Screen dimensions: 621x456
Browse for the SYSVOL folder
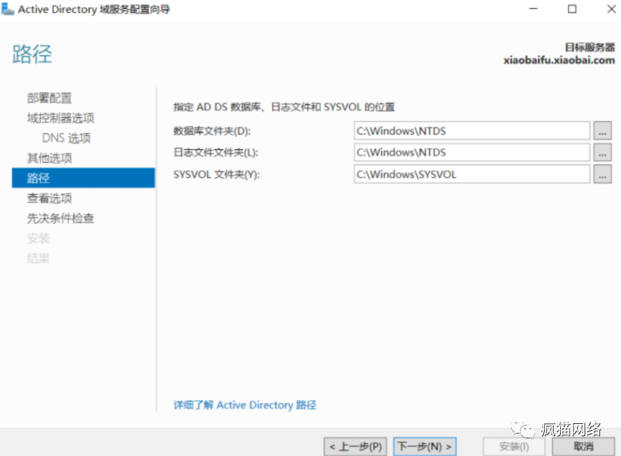603,175
